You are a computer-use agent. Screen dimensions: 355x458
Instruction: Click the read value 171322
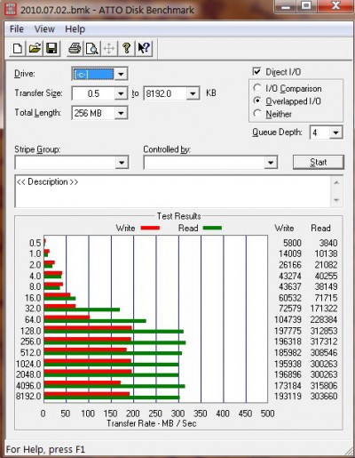click(x=324, y=309)
